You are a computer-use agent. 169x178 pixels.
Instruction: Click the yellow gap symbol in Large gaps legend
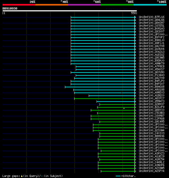pyautogui.click(x=22, y=176)
